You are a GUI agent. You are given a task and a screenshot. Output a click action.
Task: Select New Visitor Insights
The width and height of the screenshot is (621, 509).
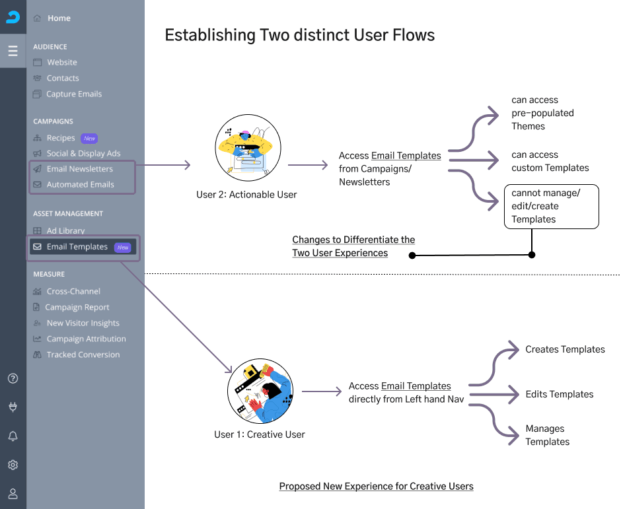83,323
